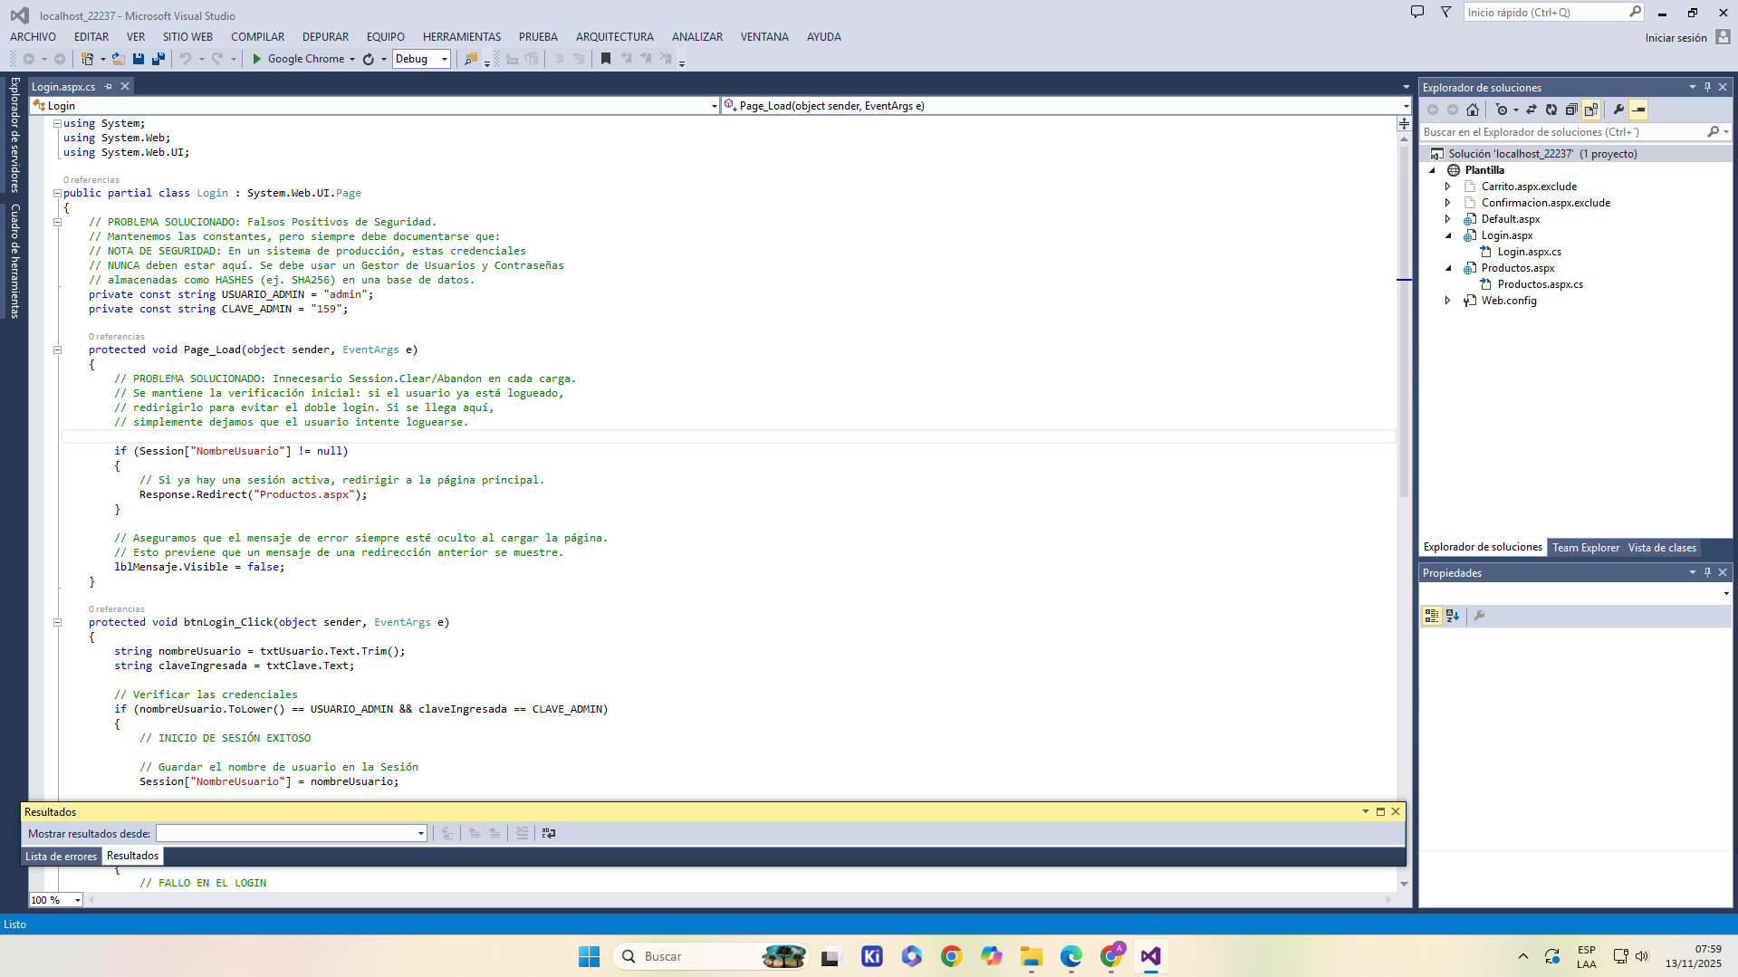Open the 100 % zoom dropdown
Screen dimensions: 1738x977
coord(78,900)
